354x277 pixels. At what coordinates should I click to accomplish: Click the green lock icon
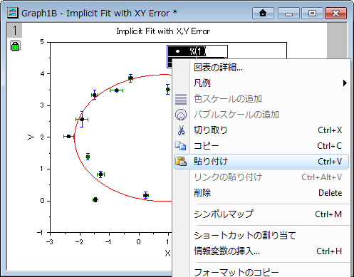[15, 46]
